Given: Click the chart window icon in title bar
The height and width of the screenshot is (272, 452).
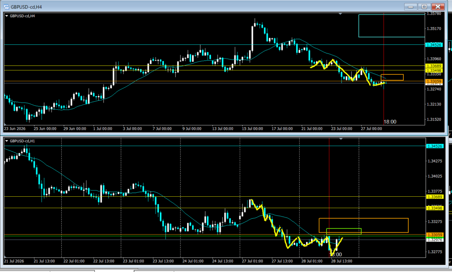Looking at the screenshot, I should [6, 7].
